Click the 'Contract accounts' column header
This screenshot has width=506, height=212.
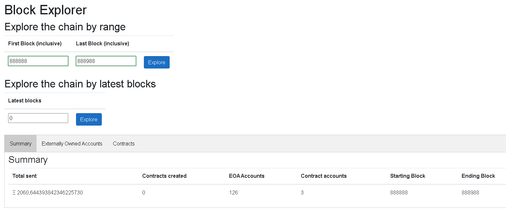[x=324, y=176]
